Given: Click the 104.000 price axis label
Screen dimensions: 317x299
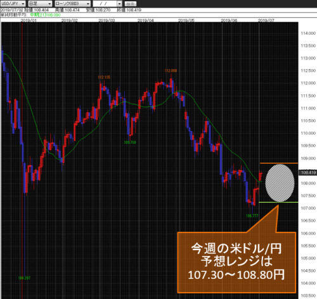Looking at the screenshot, I should point(308,283).
